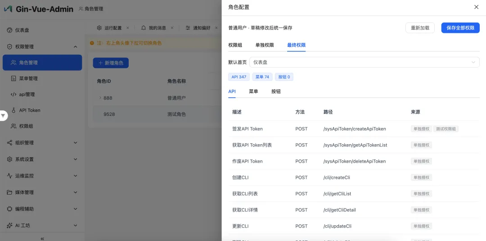
Task: Click the 更新CLI description cell
Action: pyautogui.click(x=240, y=226)
